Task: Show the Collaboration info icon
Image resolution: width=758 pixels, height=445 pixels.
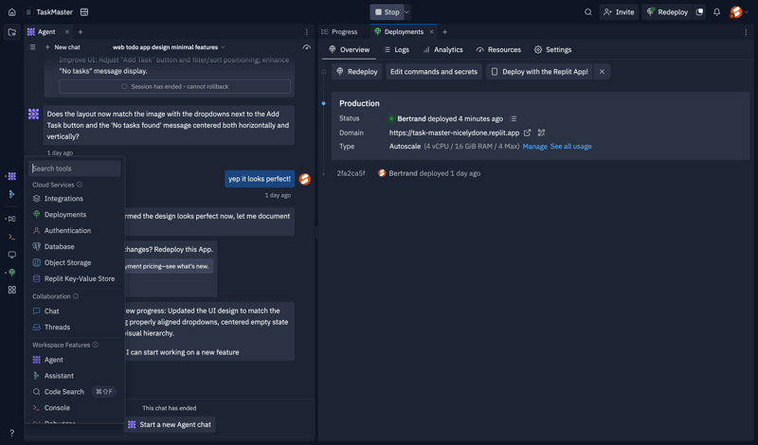Action: pyautogui.click(x=76, y=296)
